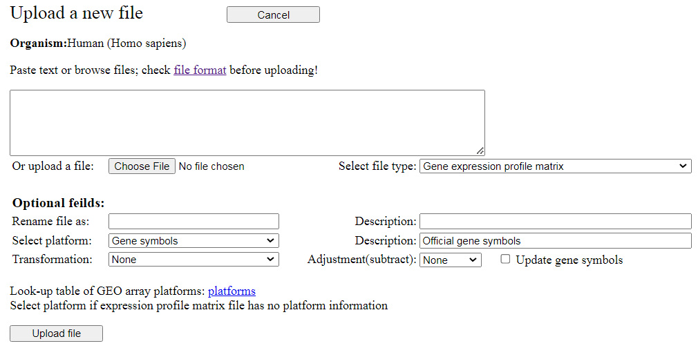
Task: Expand the Adjustment(subtract) dropdown
Action: tap(450, 260)
